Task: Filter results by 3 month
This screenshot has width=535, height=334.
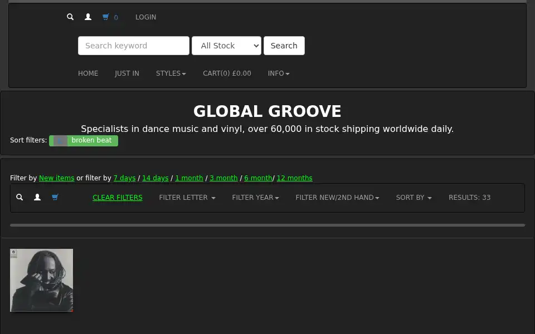Action: coord(223,178)
